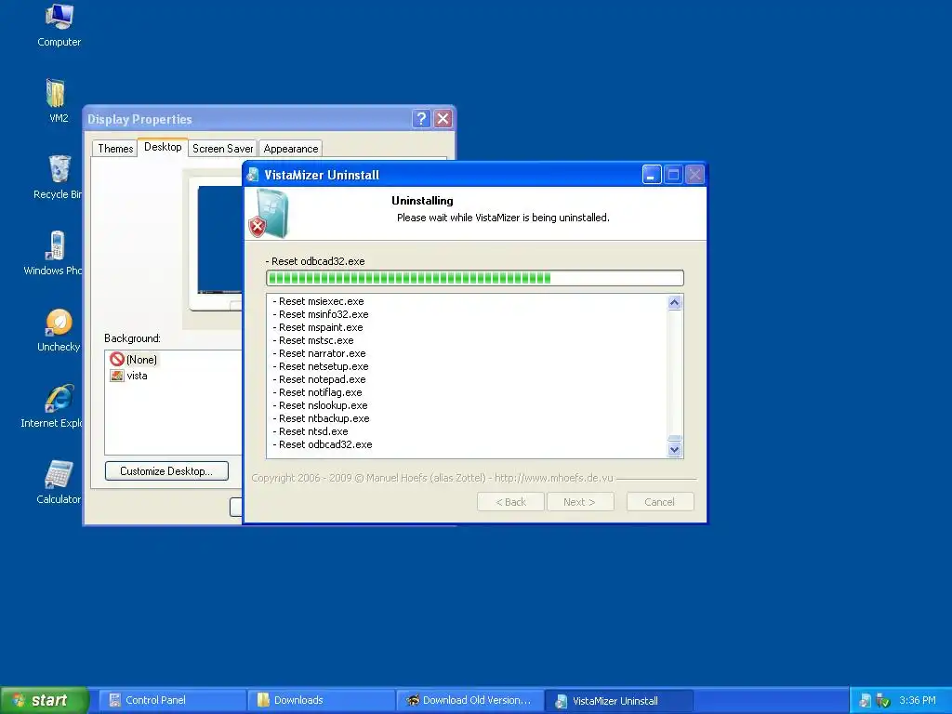Click the VistaMizer icon in system tray

(x=866, y=701)
